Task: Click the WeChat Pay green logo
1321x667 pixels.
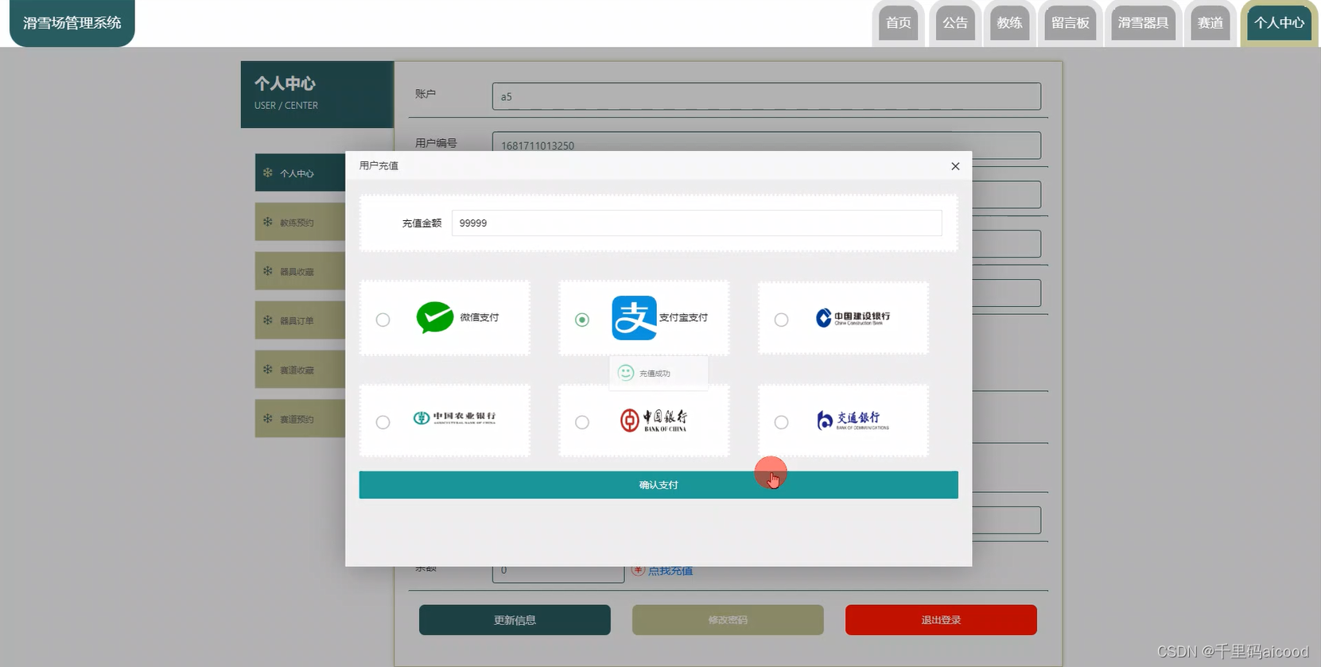Action: coord(434,318)
